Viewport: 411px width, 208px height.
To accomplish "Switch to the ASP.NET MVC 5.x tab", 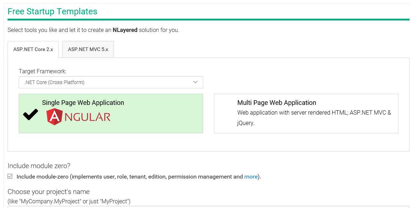I will tap(88, 49).
